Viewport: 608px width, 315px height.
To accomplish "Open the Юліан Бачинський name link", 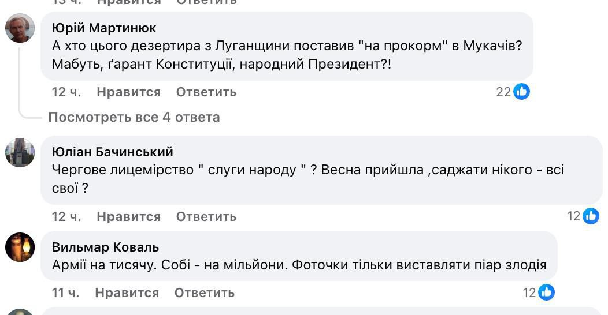I will click(113, 152).
